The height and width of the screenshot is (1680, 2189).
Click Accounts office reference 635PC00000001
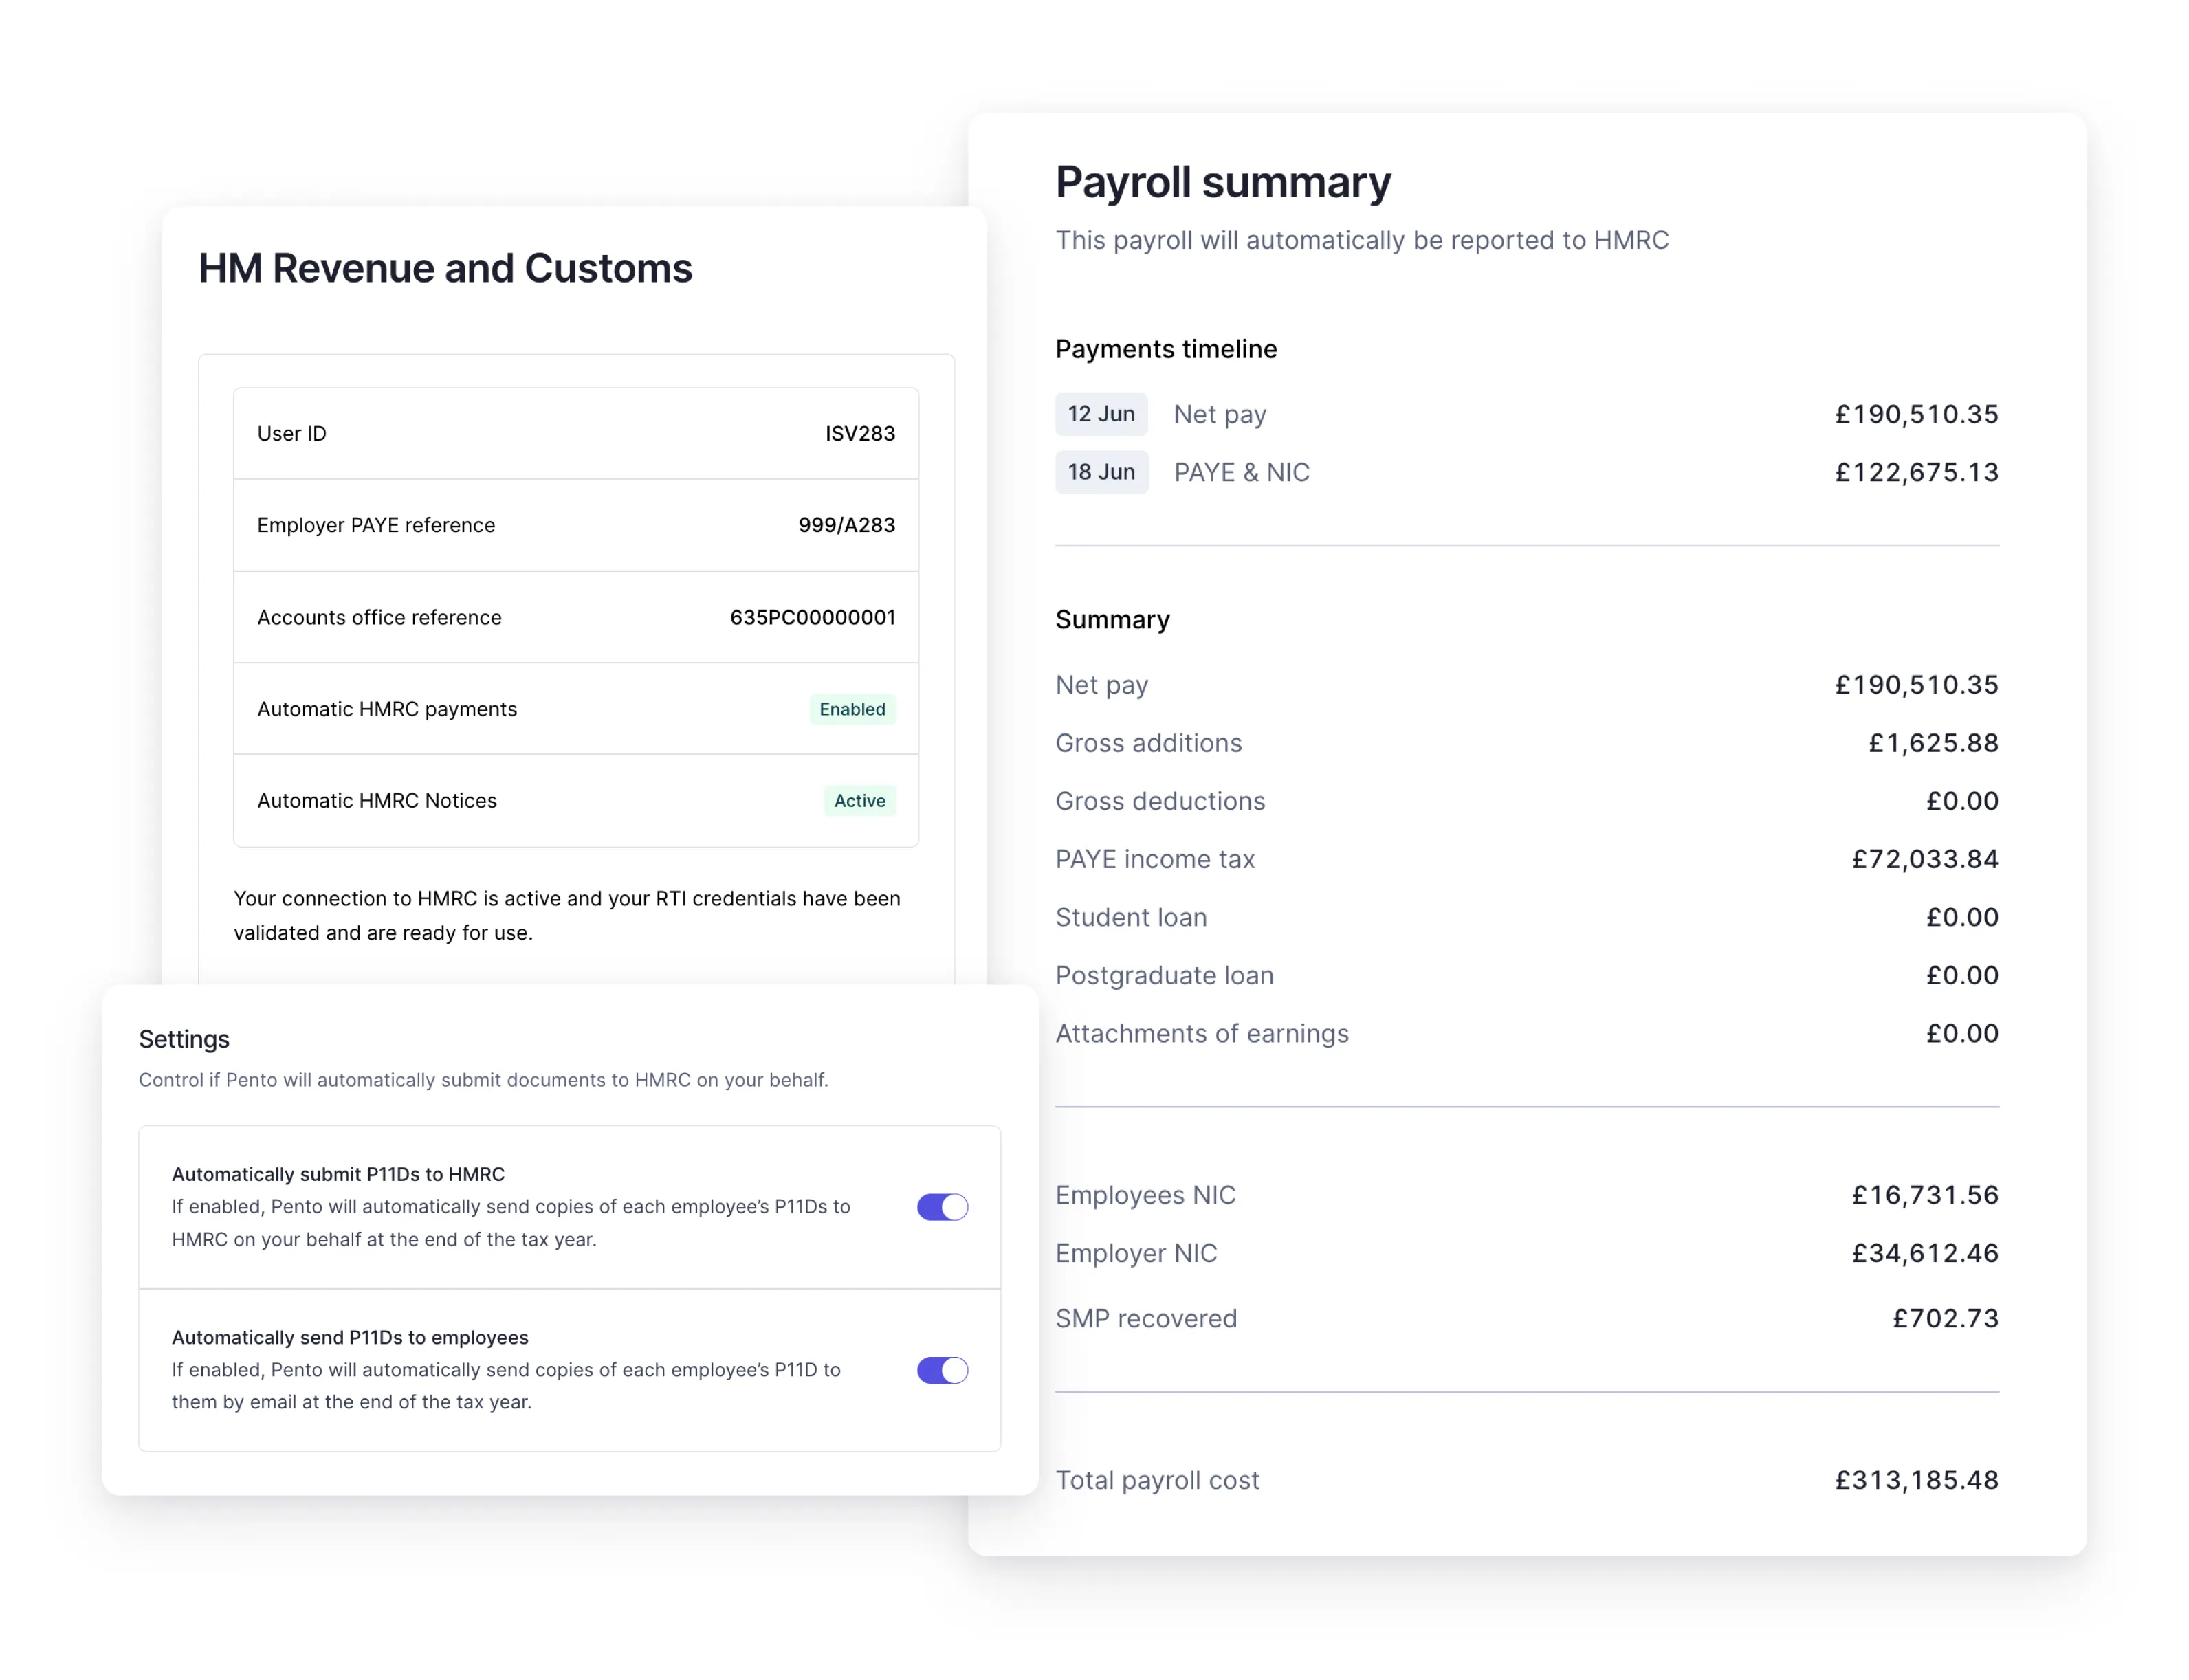click(x=812, y=617)
